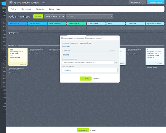Open the Независимо от других роботов link
The height and width of the screenshot is (133, 166).
80,43
